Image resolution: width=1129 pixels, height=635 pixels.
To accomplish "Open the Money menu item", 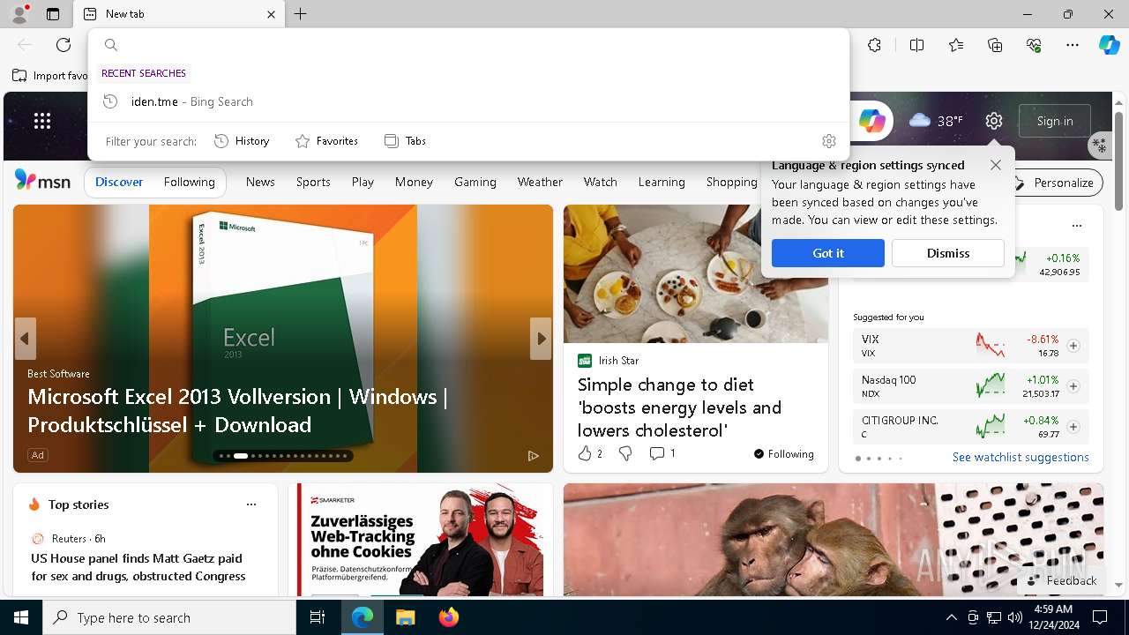I will tap(414, 182).
